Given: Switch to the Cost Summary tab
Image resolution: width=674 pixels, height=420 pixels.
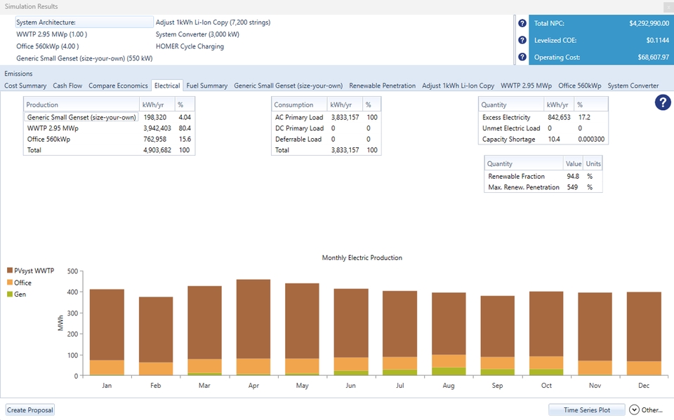Looking at the screenshot, I should 25,86.
